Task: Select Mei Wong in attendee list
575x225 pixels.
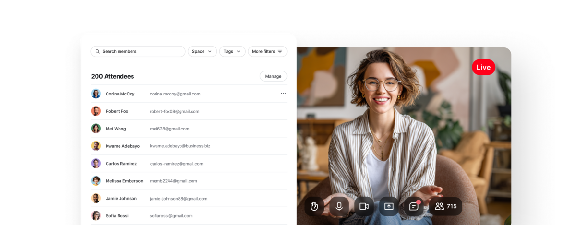Action: (x=117, y=129)
